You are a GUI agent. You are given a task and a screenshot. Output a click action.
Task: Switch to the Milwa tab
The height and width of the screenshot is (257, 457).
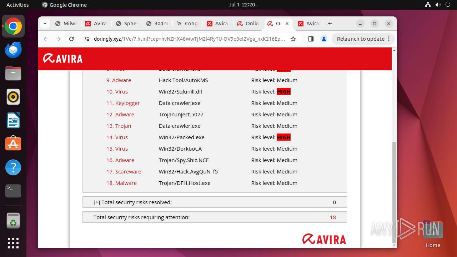coord(66,24)
